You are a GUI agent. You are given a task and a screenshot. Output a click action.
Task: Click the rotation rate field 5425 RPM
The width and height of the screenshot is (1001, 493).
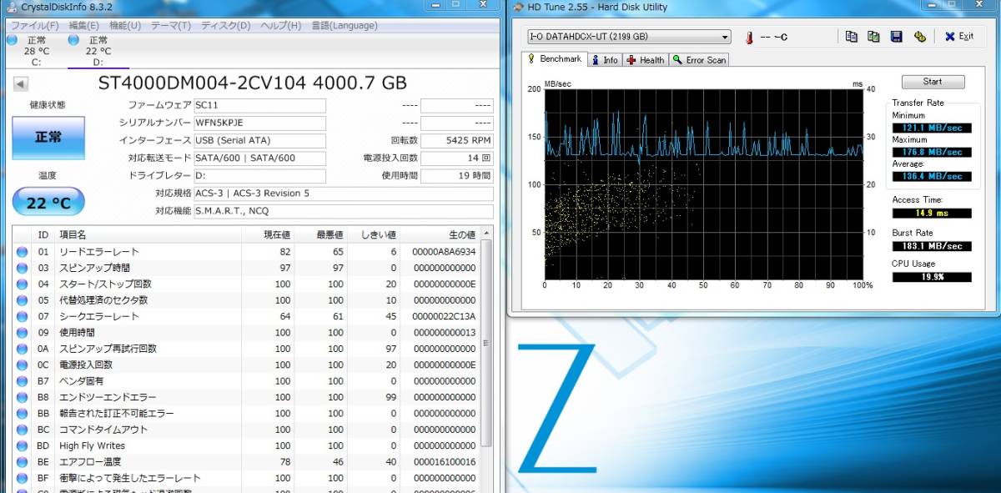[457, 141]
